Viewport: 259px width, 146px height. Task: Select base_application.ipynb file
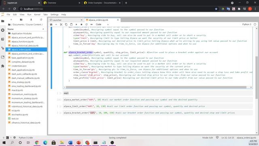(x=26, y=58)
